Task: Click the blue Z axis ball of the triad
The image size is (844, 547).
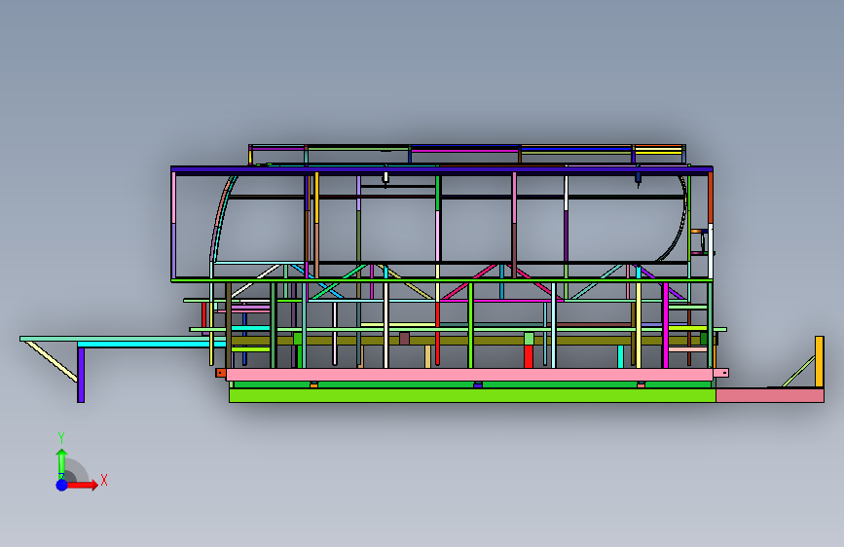Action: (x=61, y=485)
